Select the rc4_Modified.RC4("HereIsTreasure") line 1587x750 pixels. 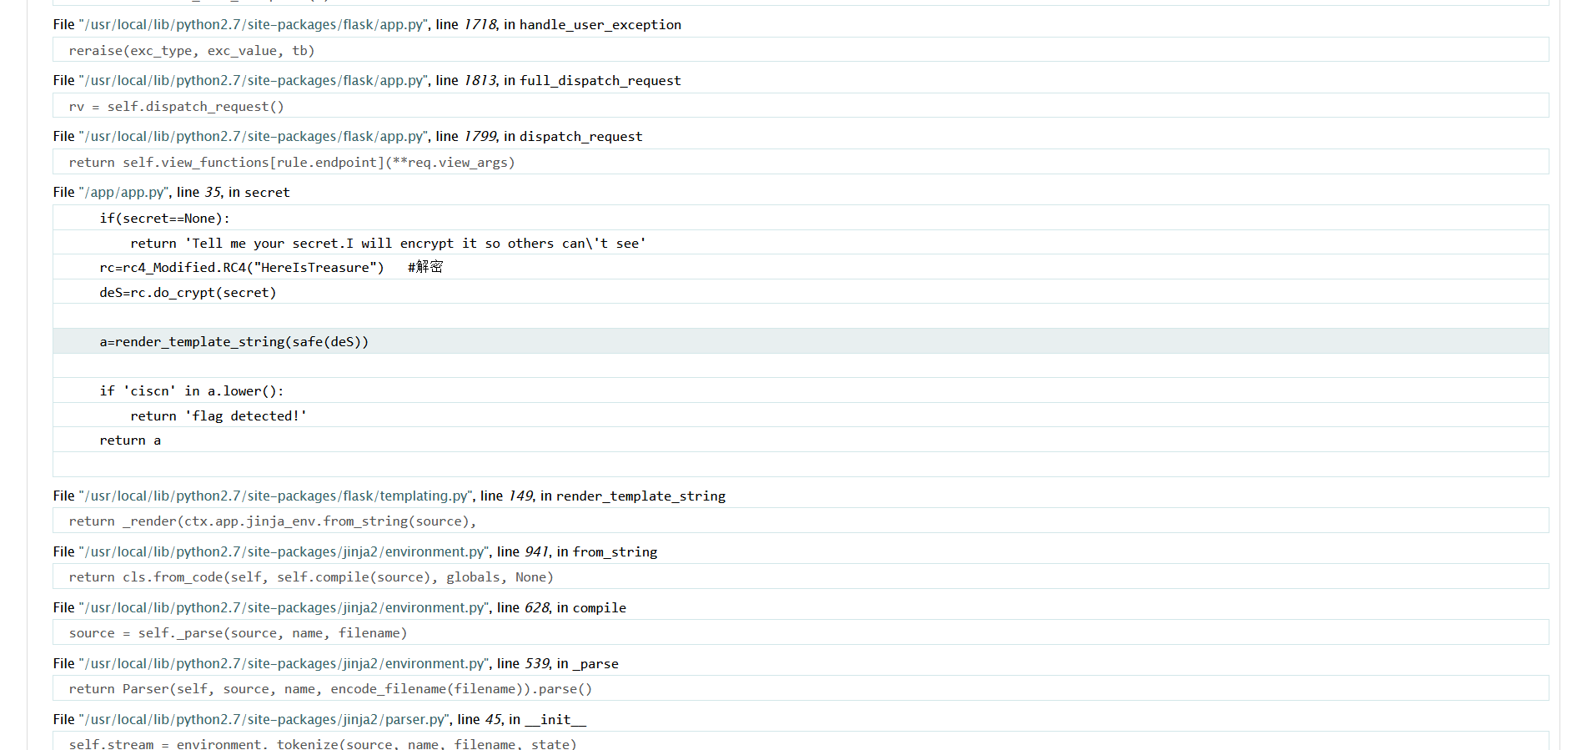(801, 267)
